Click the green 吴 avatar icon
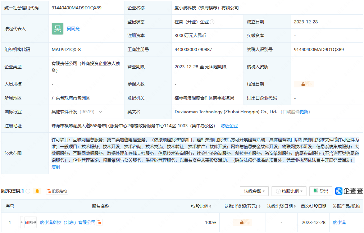This screenshot has height=233, width=364. [57, 29]
